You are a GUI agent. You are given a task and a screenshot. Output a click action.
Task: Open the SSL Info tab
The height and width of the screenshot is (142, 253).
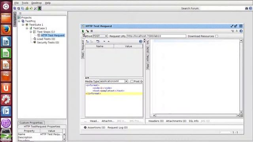(x=194, y=121)
